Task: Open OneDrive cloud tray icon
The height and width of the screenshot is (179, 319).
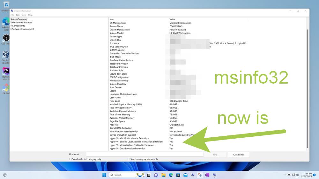Action: (x=289, y=175)
